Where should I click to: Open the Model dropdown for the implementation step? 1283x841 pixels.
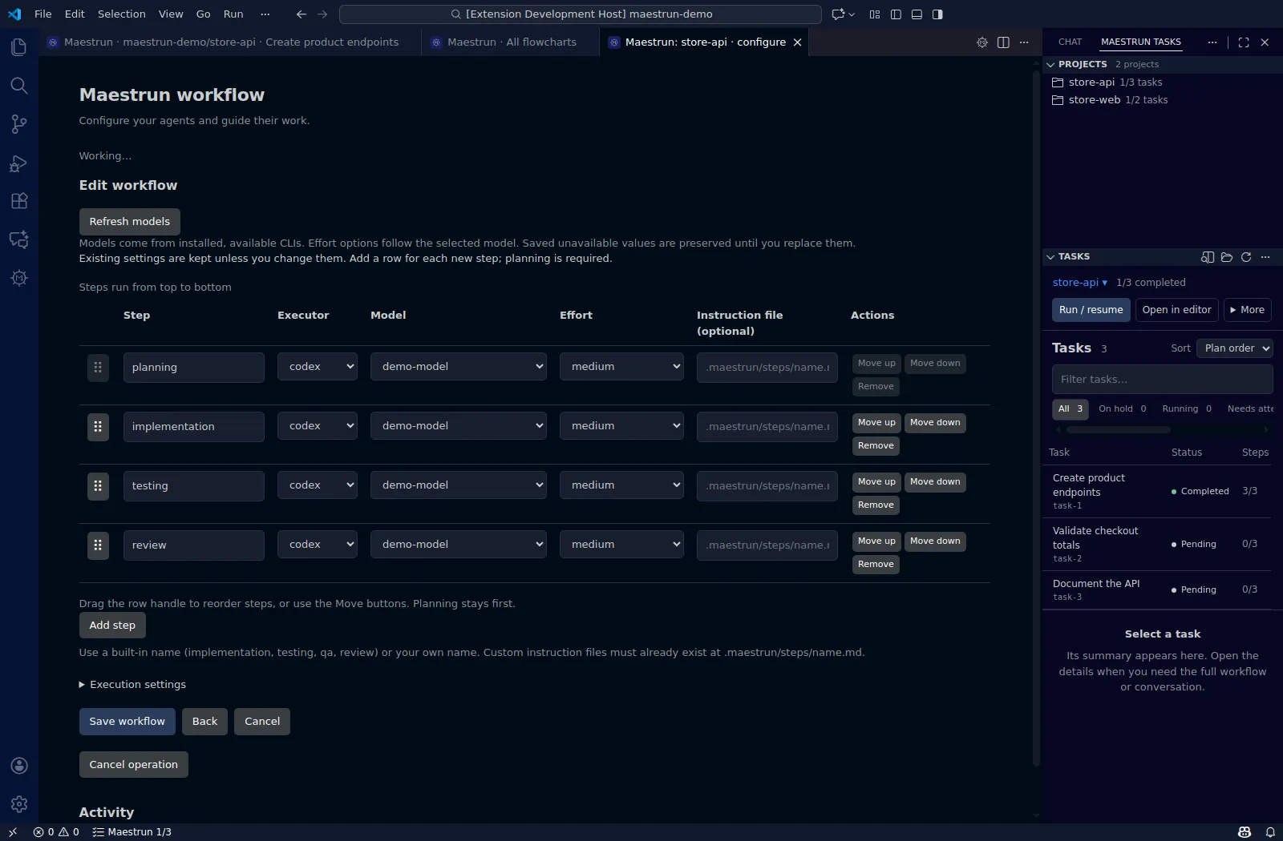459,426
